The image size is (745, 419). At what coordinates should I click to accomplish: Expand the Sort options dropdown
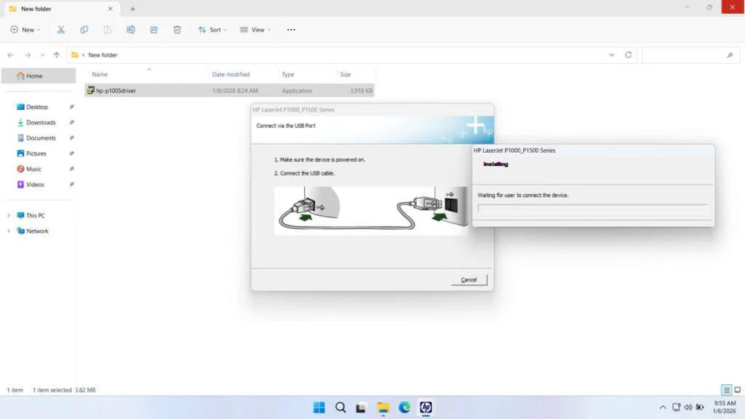click(x=213, y=30)
